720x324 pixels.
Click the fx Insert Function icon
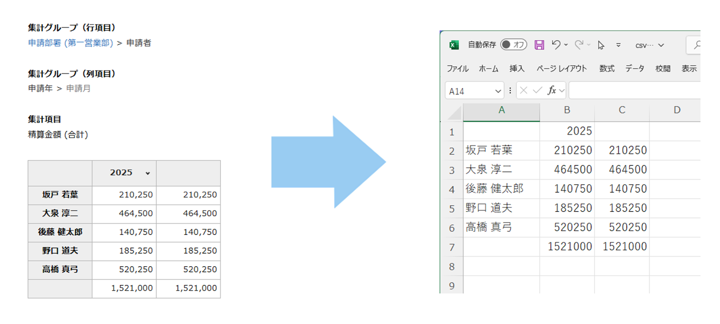(552, 90)
